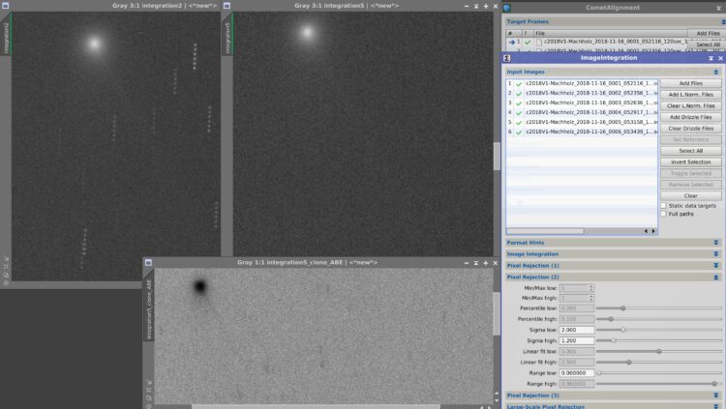
Task: Click Add L.Norm. Files button
Action: pyautogui.click(x=691, y=95)
